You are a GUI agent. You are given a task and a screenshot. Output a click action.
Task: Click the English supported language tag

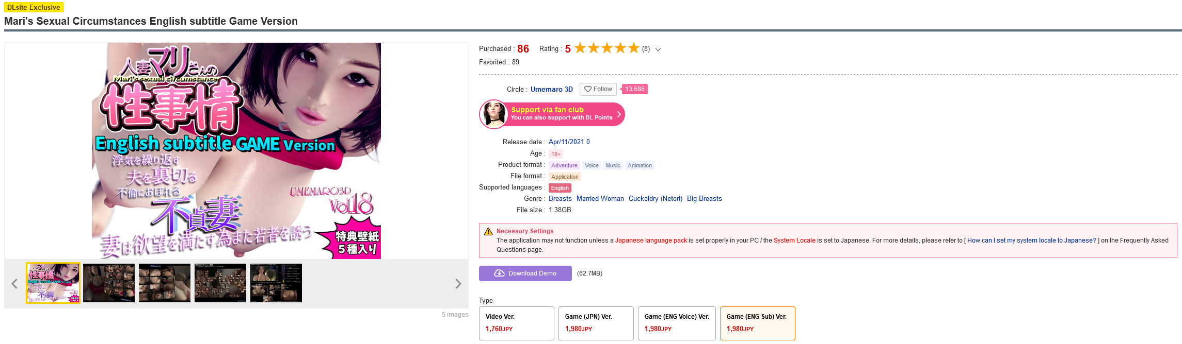click(x=560, y=188)
